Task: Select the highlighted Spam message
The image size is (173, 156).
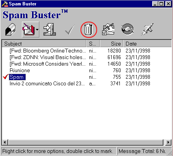Action: pos(17,77)
